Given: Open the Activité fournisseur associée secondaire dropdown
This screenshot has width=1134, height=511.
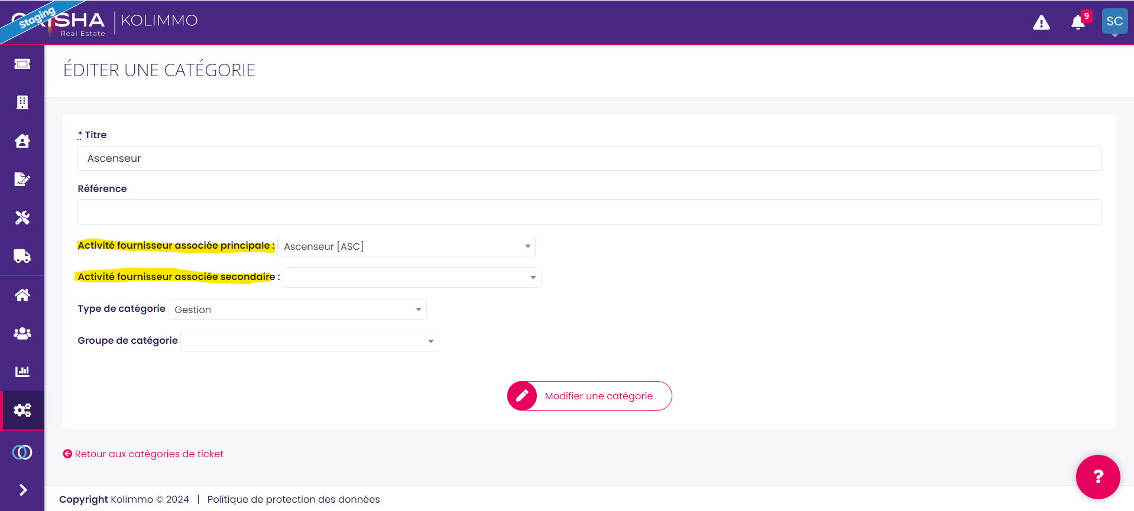Looking at the screenshot, I should click(412, 278).
